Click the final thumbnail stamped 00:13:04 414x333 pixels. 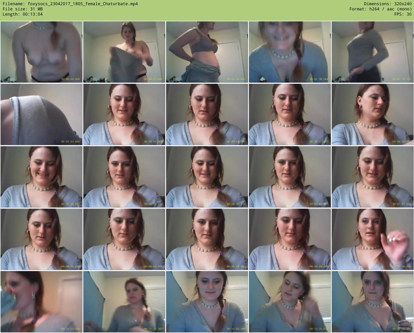pyautogui.click(x=373, y=302)
